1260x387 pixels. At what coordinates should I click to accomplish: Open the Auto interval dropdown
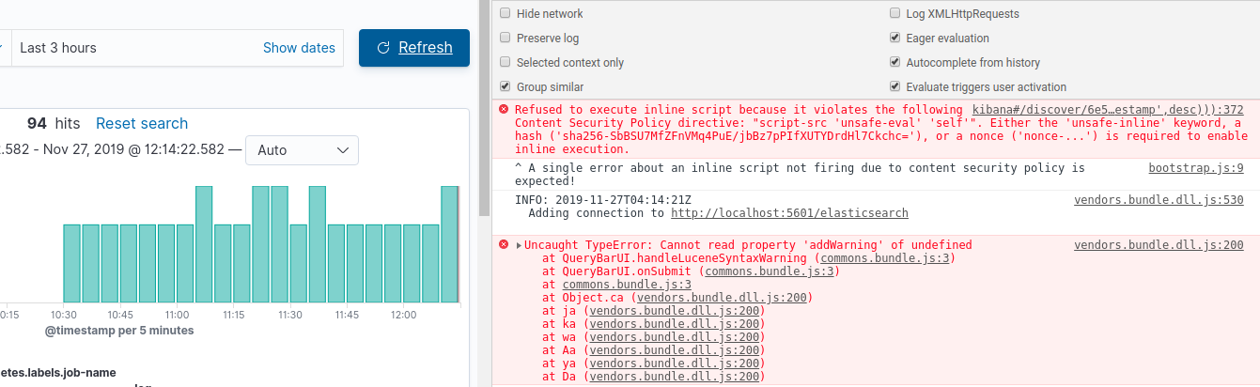click(x=302, y=149)
